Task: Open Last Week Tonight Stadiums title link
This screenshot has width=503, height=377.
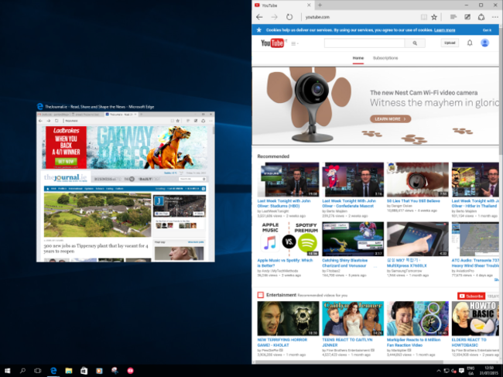Action: pos(284,204)
